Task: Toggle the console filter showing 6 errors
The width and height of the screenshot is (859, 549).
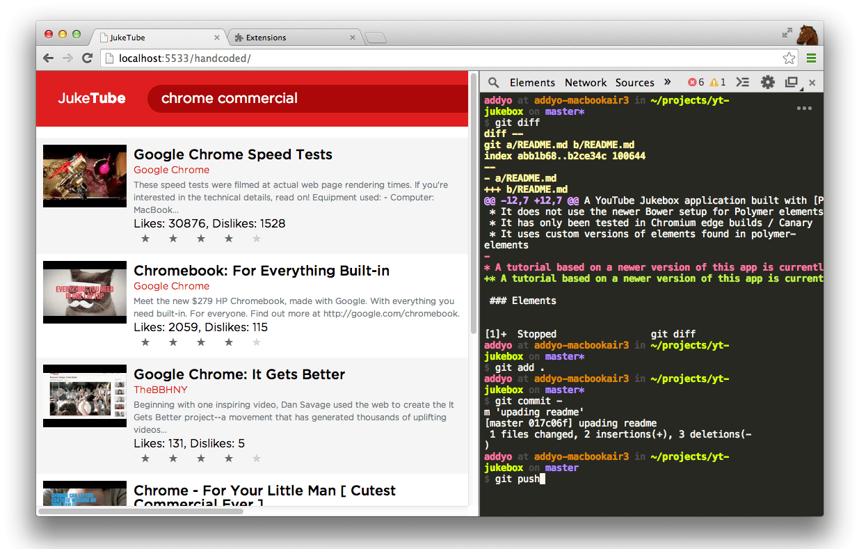Action: [695, 82]
